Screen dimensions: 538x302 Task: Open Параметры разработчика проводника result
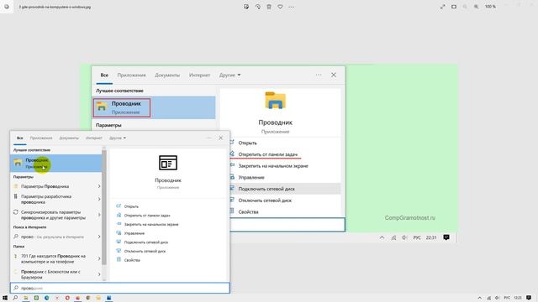point(46,200)
